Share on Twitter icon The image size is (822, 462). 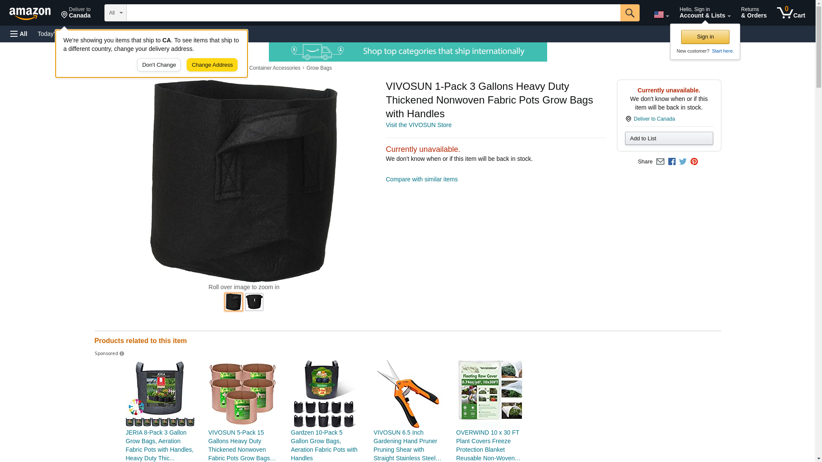click(683, 162)
